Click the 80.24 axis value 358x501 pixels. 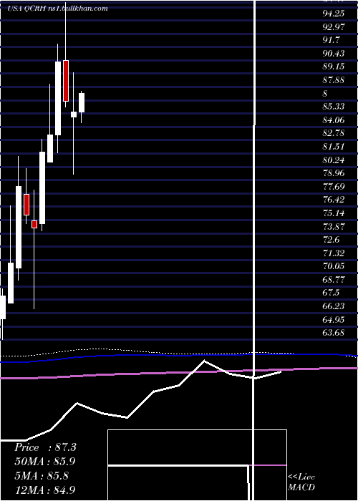(333, 160)
